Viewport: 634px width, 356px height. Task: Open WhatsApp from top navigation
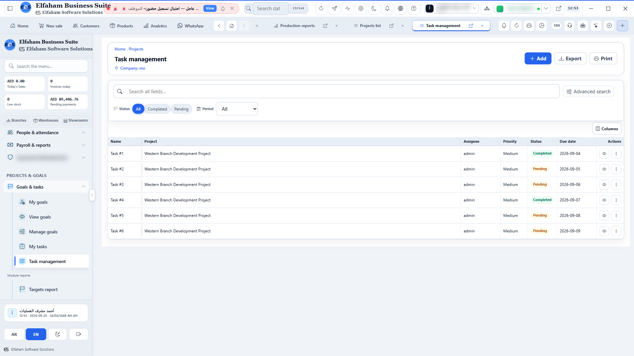(191, 26)
